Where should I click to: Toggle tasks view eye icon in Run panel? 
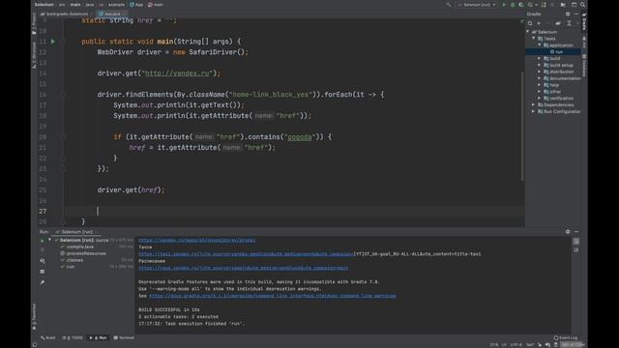[x=43, y=261]
